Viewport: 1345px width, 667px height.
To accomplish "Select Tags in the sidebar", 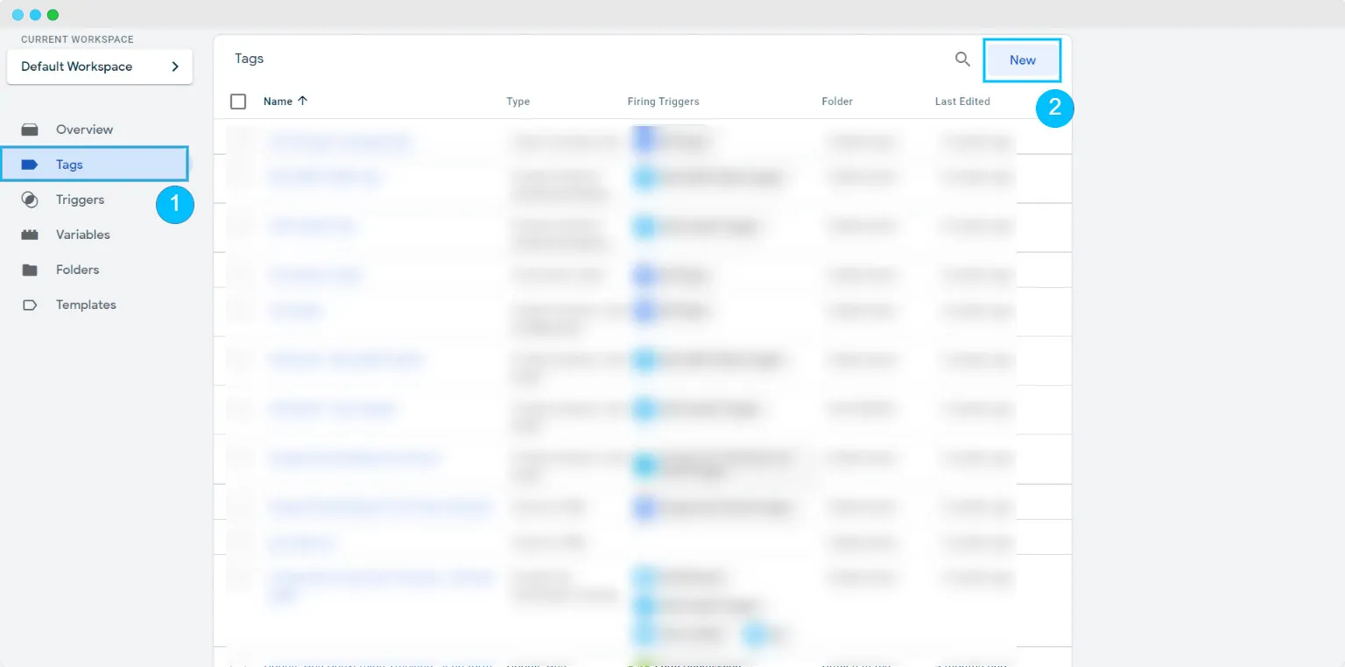I will pos(94,165).
